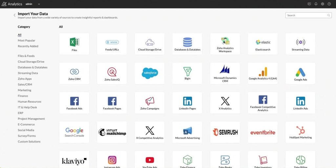Filter by Files & Feeds category

pos(26,56)
